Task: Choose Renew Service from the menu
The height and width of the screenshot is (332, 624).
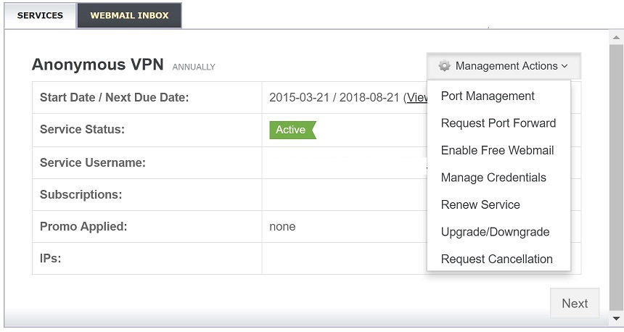Action: [480, 204]
